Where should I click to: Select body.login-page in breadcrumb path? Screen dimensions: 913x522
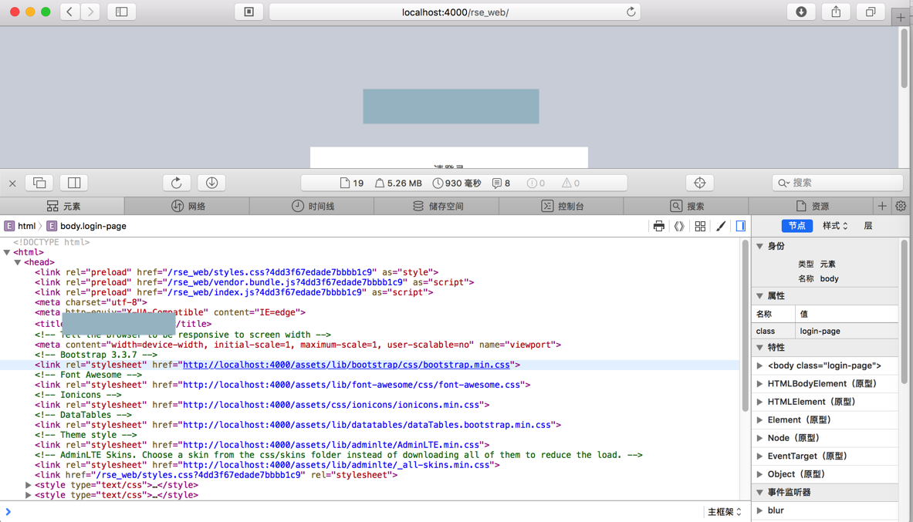(86, 226)
